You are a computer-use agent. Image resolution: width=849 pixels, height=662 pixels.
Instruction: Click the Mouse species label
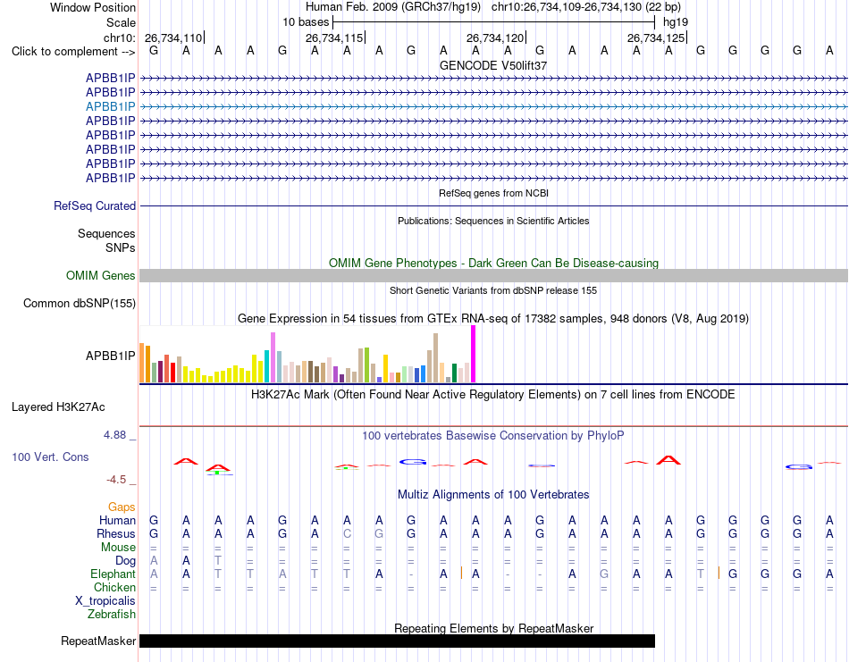[119, 548]
